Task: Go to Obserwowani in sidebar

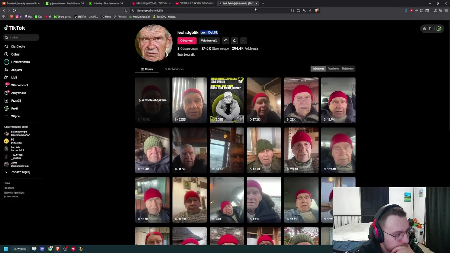Action: (17, 62)
